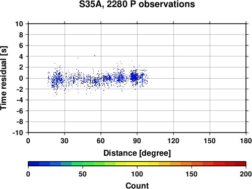252x189 pixels.
Task: Click the y-axis tick label '-2'
Action: pos(20,89)
